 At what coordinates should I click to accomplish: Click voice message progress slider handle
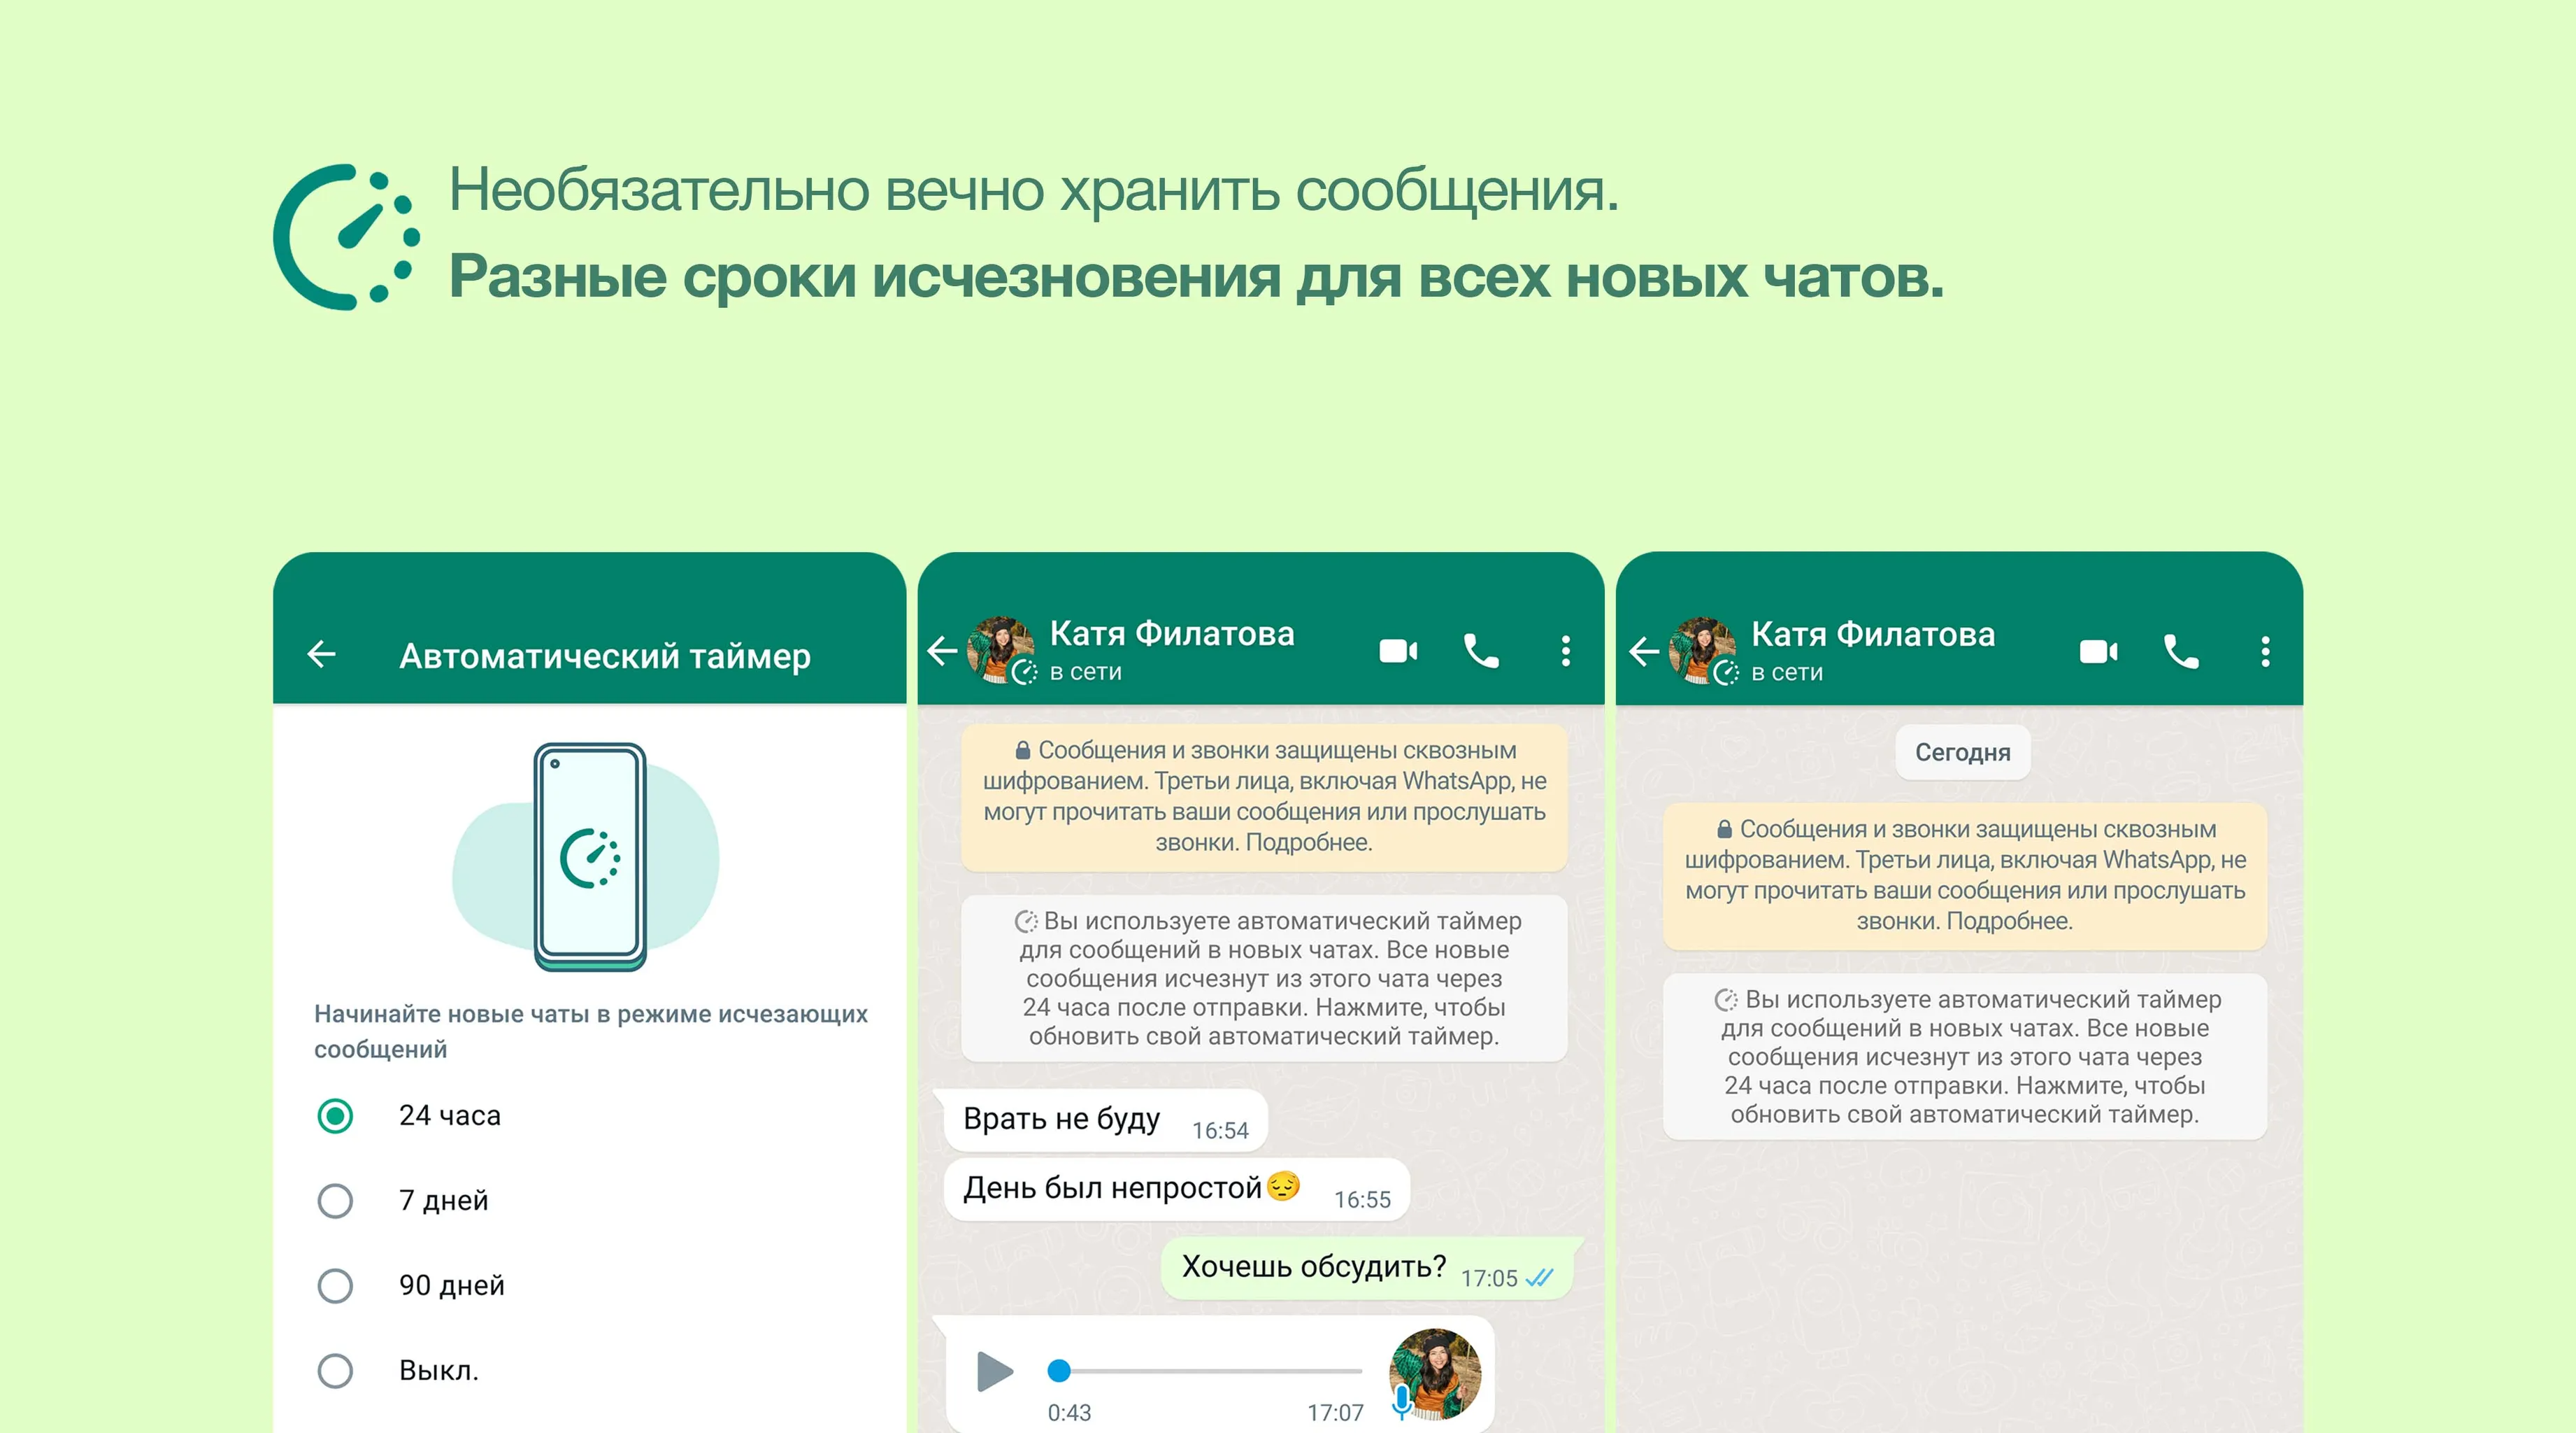(1059, 1371)
